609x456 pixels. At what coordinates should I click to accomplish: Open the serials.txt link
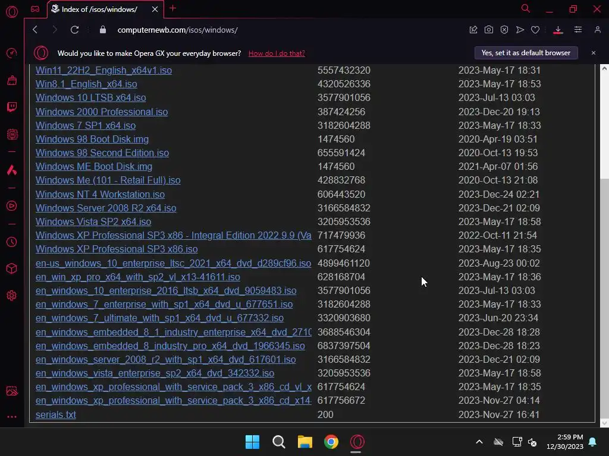tap(55, 414)
